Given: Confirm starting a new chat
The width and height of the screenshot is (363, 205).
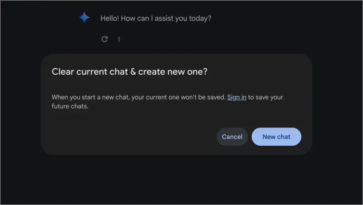Looking at the screenshot, I should click(276, 137).
